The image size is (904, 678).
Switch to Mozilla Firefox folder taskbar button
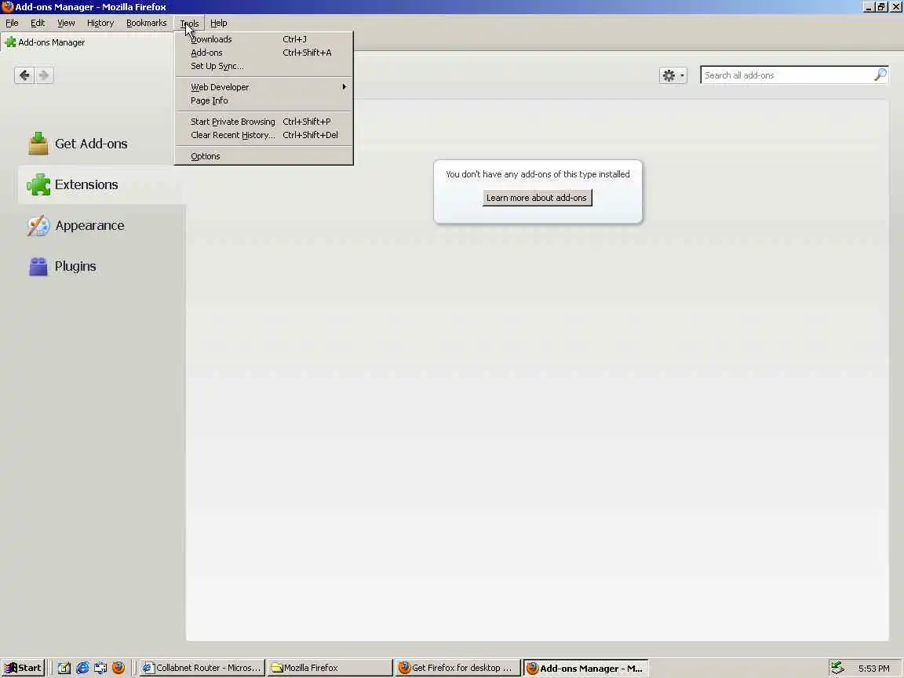[x=330, y=668]
